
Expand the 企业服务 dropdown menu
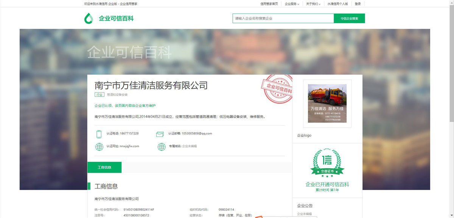click(292, 4)
